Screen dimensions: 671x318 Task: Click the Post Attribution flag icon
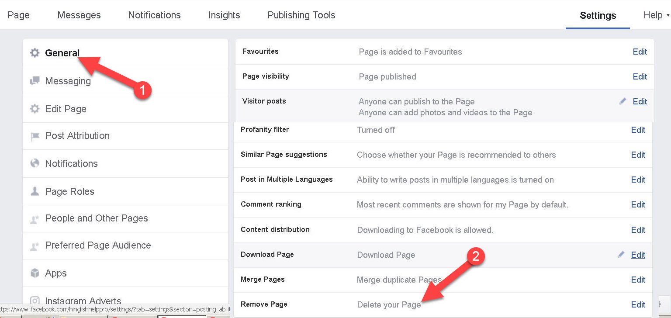(35, 136)
